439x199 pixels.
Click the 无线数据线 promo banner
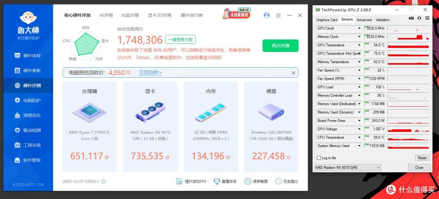click(x=236, y=13)
